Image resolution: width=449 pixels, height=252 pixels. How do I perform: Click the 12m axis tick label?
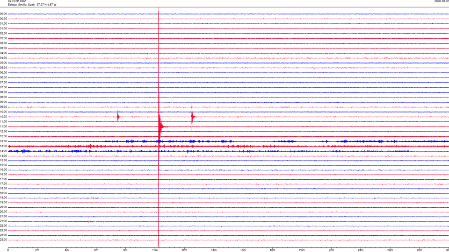pos(184,250)
